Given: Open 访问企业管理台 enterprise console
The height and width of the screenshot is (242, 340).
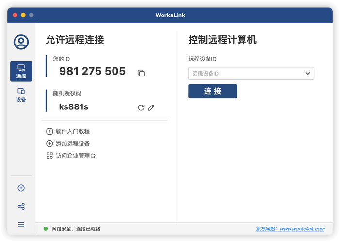Looking at the screenshot, I should pos(75,156).
